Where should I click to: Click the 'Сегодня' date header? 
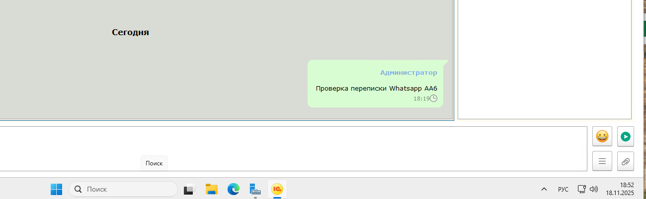point(130,33)
